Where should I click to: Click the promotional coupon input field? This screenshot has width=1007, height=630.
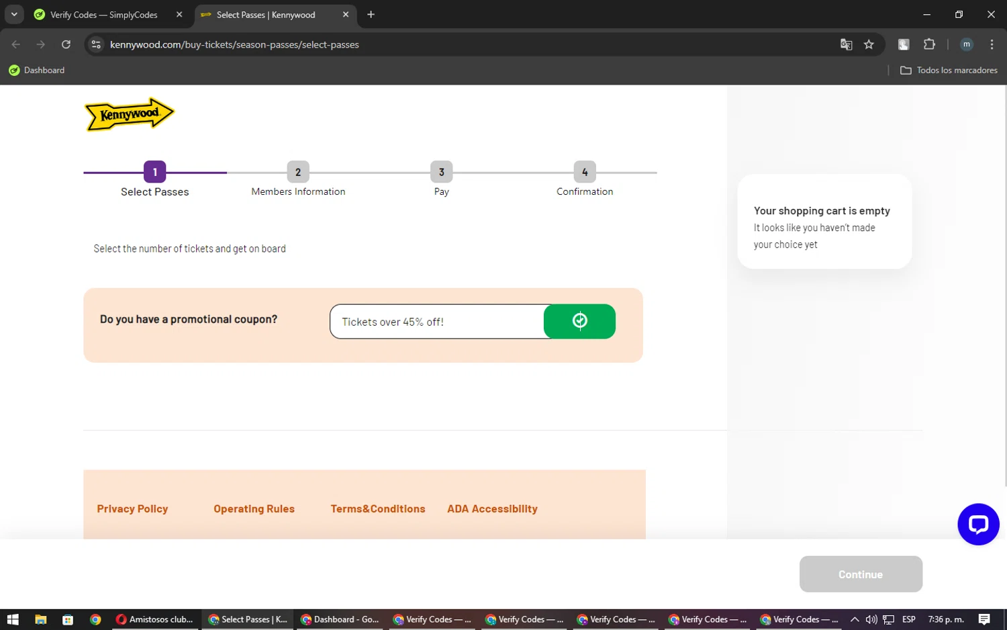coord(436,322)
